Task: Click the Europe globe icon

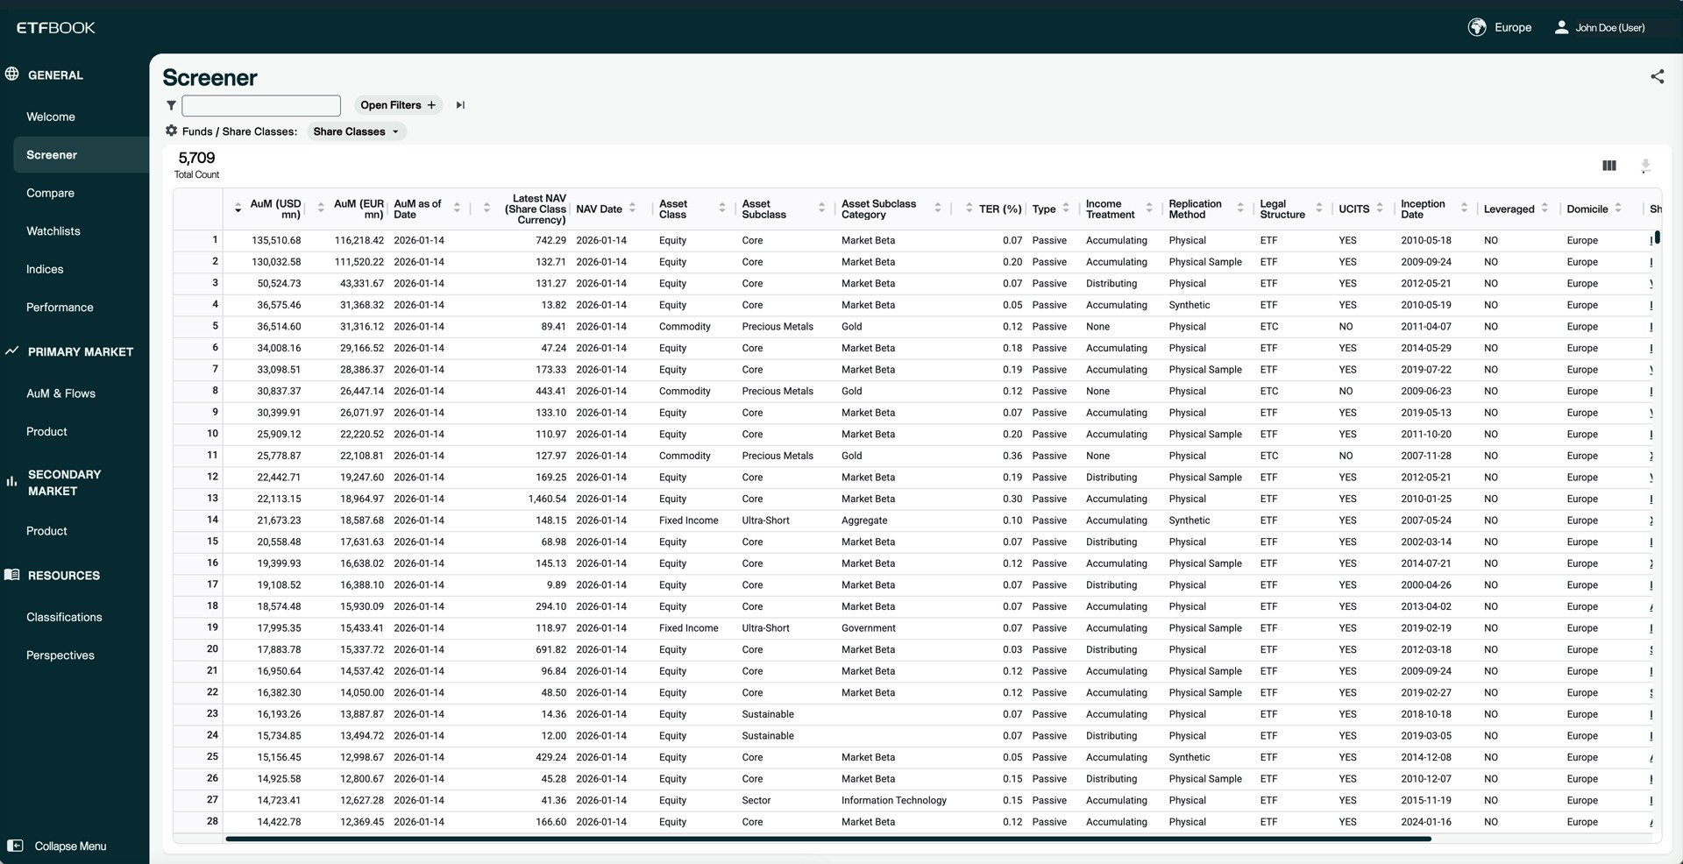Action: [1477, 27]
